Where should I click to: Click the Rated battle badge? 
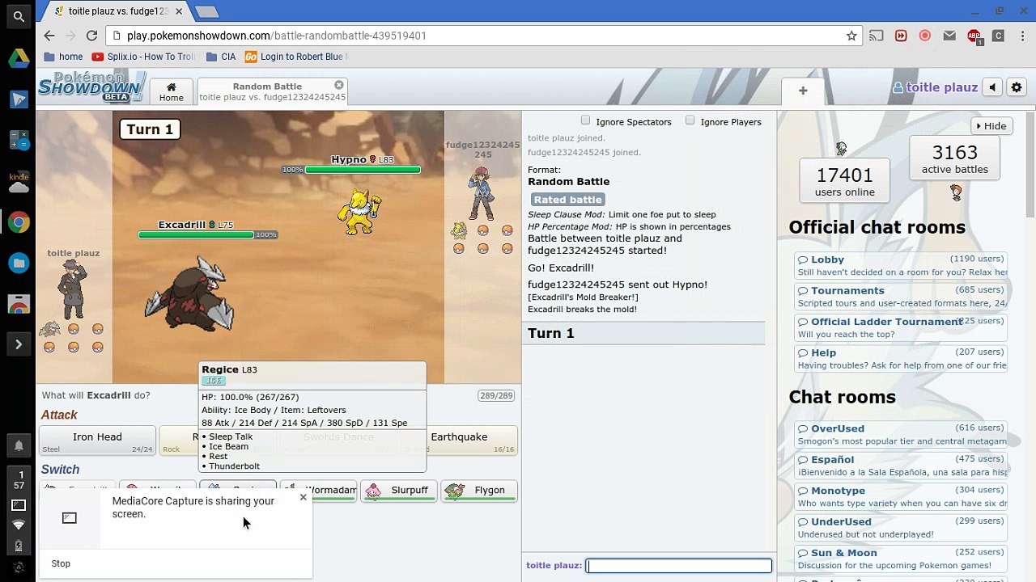(568, 200)
